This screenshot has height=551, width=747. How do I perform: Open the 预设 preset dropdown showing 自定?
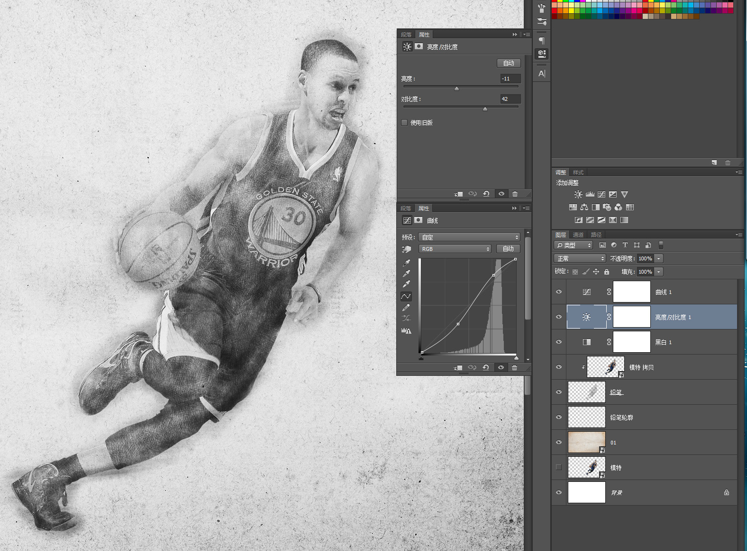(x=469, y=237)
